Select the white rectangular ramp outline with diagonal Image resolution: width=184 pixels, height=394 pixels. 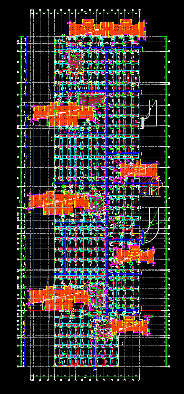tap(149, 113)
